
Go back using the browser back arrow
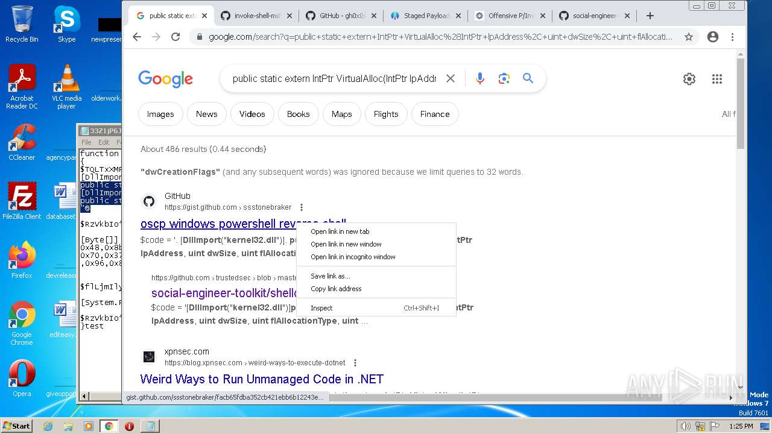(x=137, y=37)
